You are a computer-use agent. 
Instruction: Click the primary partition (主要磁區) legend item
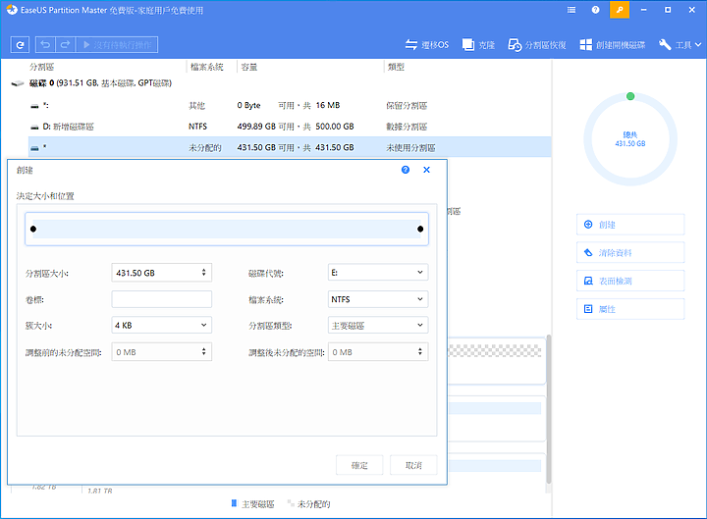click(x=252, y=504)
